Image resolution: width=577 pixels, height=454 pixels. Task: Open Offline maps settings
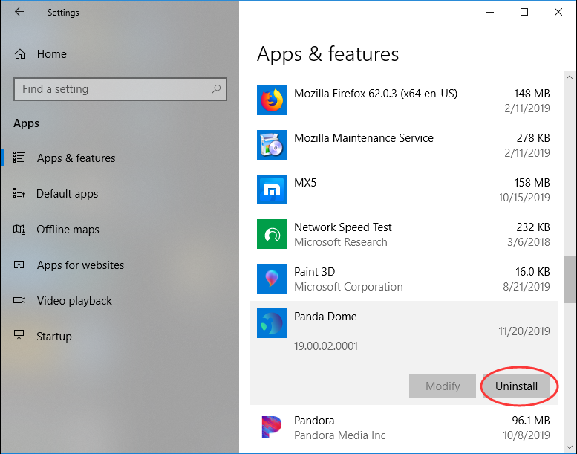(68, 230)
